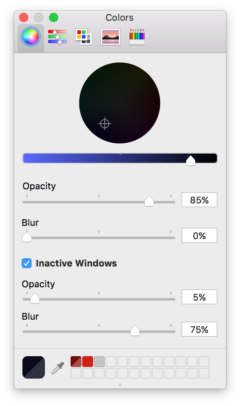Select the Color Wheel picker tab
The height and width of the screenshot is (406, 241).
[31, 37]
